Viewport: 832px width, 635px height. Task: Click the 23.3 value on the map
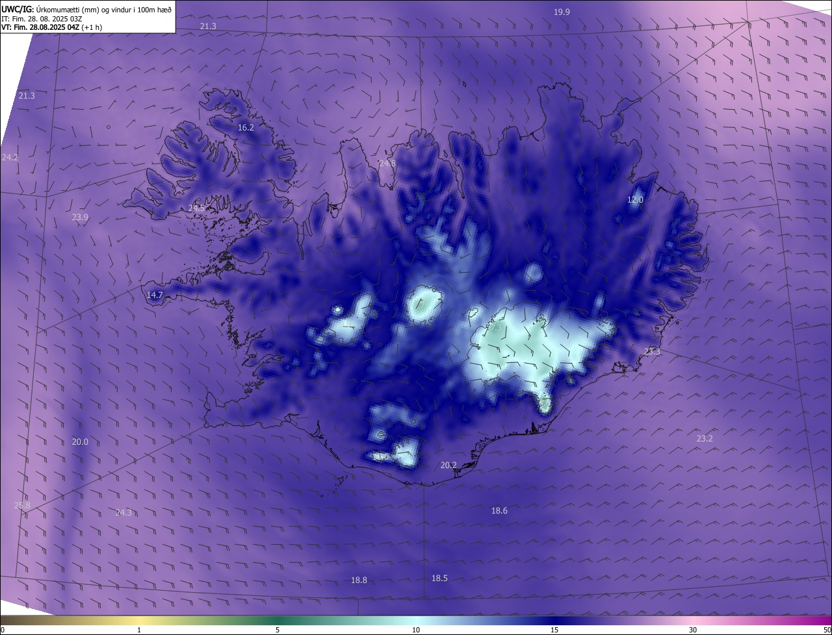[652, 351]
